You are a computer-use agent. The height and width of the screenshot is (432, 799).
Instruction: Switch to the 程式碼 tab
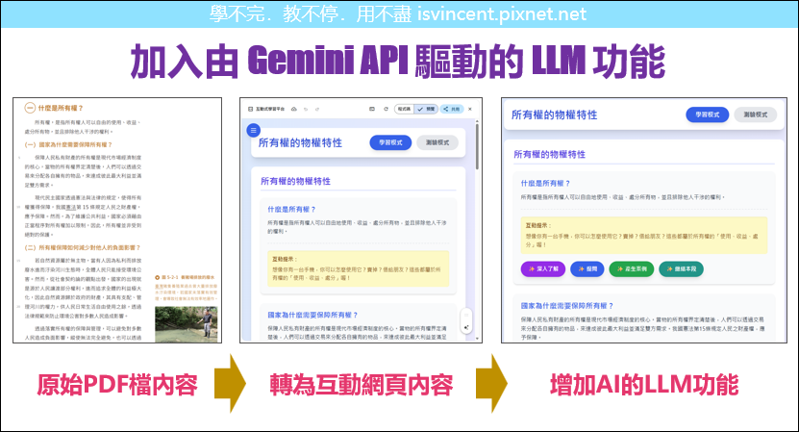(404, 109)
